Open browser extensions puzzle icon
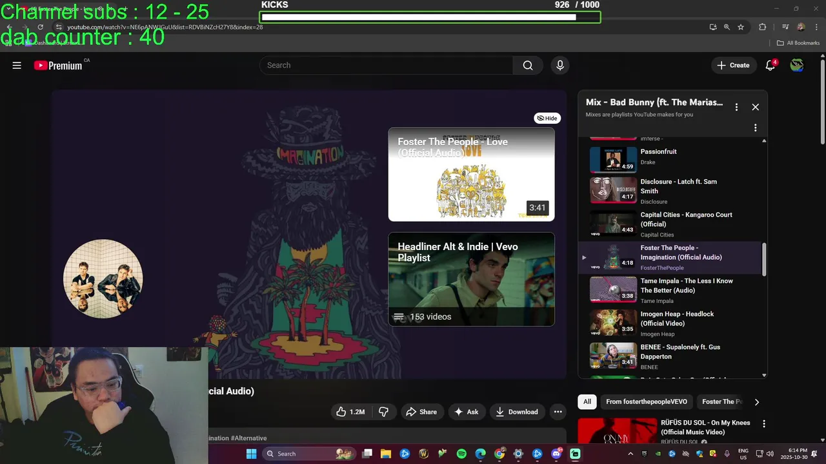The image size is (826, 464). [x=763, y=27]
